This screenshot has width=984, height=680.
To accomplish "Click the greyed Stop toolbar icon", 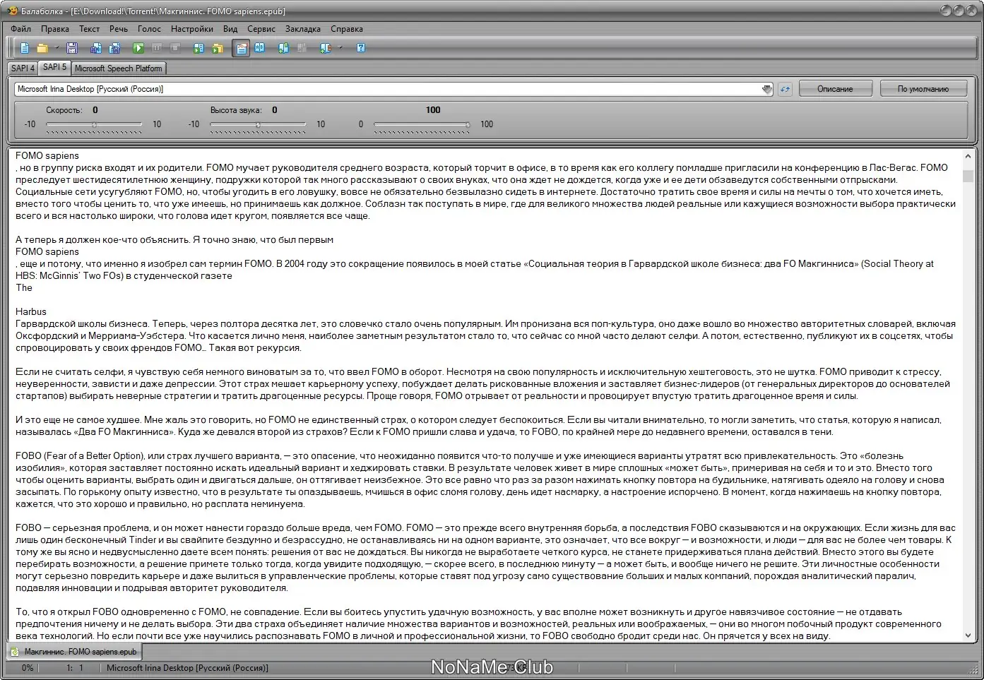I will tap(175, 48).
